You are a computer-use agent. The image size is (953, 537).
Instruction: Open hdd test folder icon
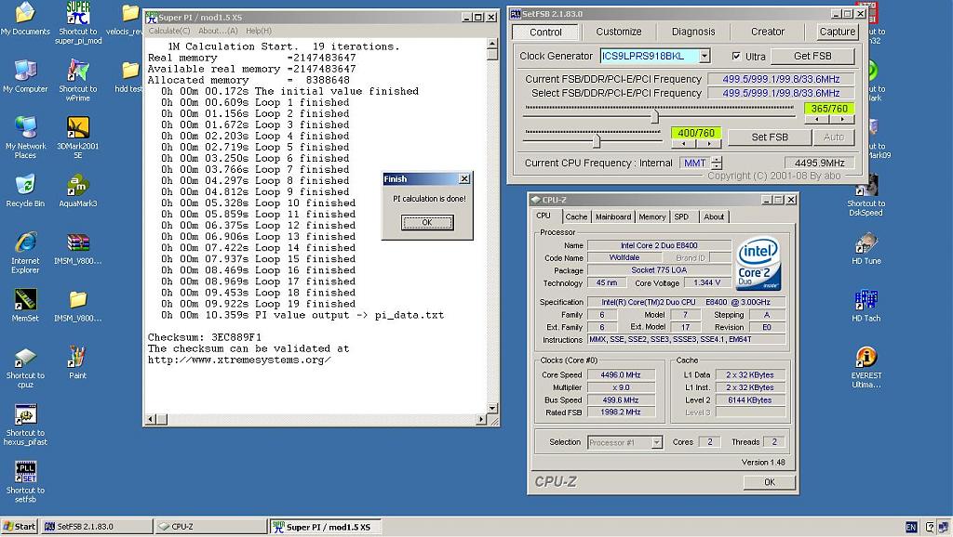tap(129, 76)
